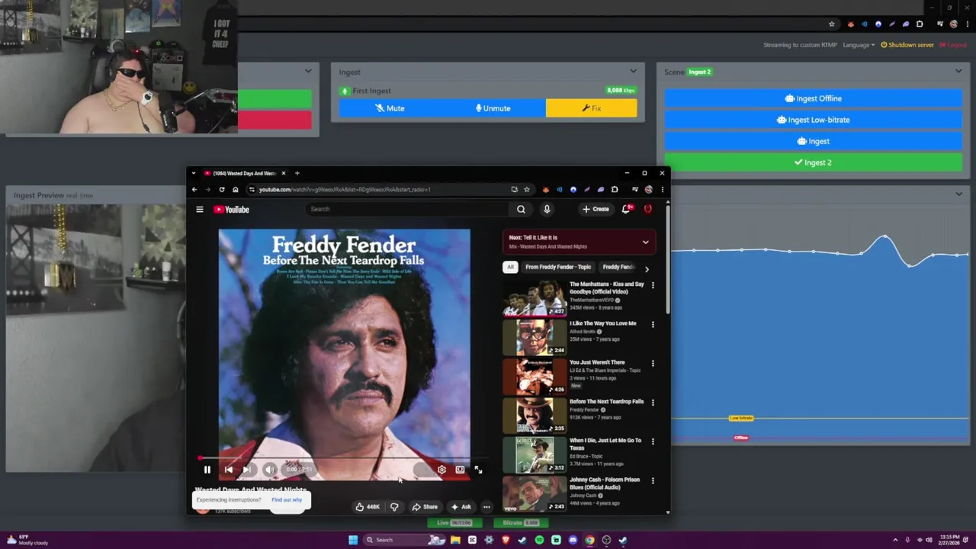Mute the First Ingest audio
Viewport: 976px width, 549px height.
coord(390,108)
